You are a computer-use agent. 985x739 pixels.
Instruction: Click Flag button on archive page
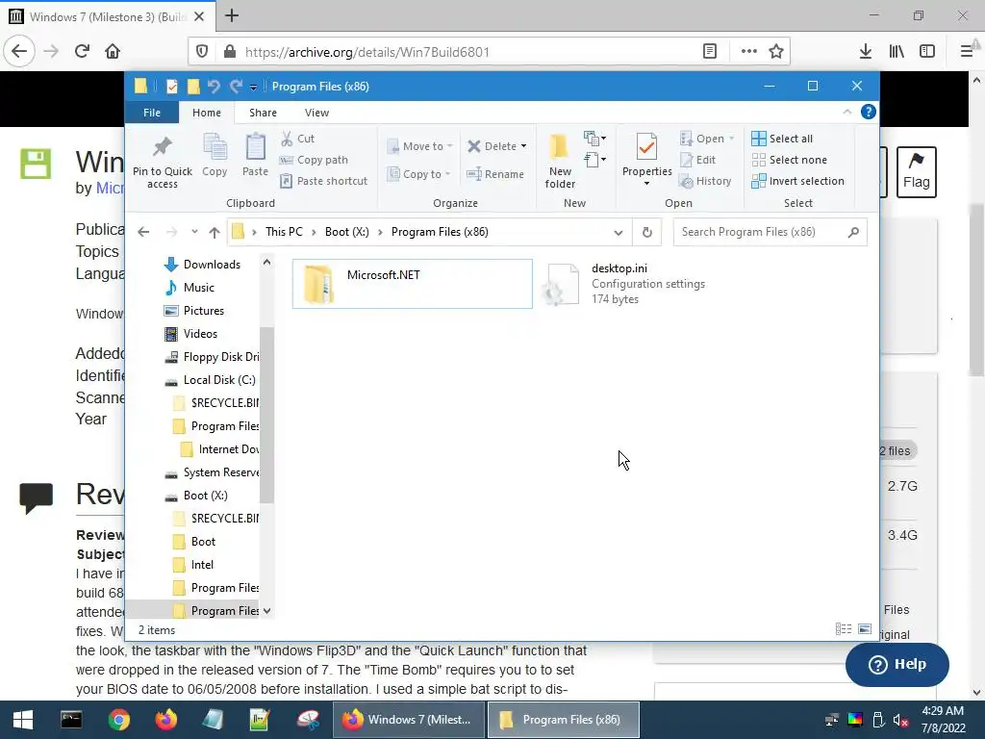tap(916, 172)
